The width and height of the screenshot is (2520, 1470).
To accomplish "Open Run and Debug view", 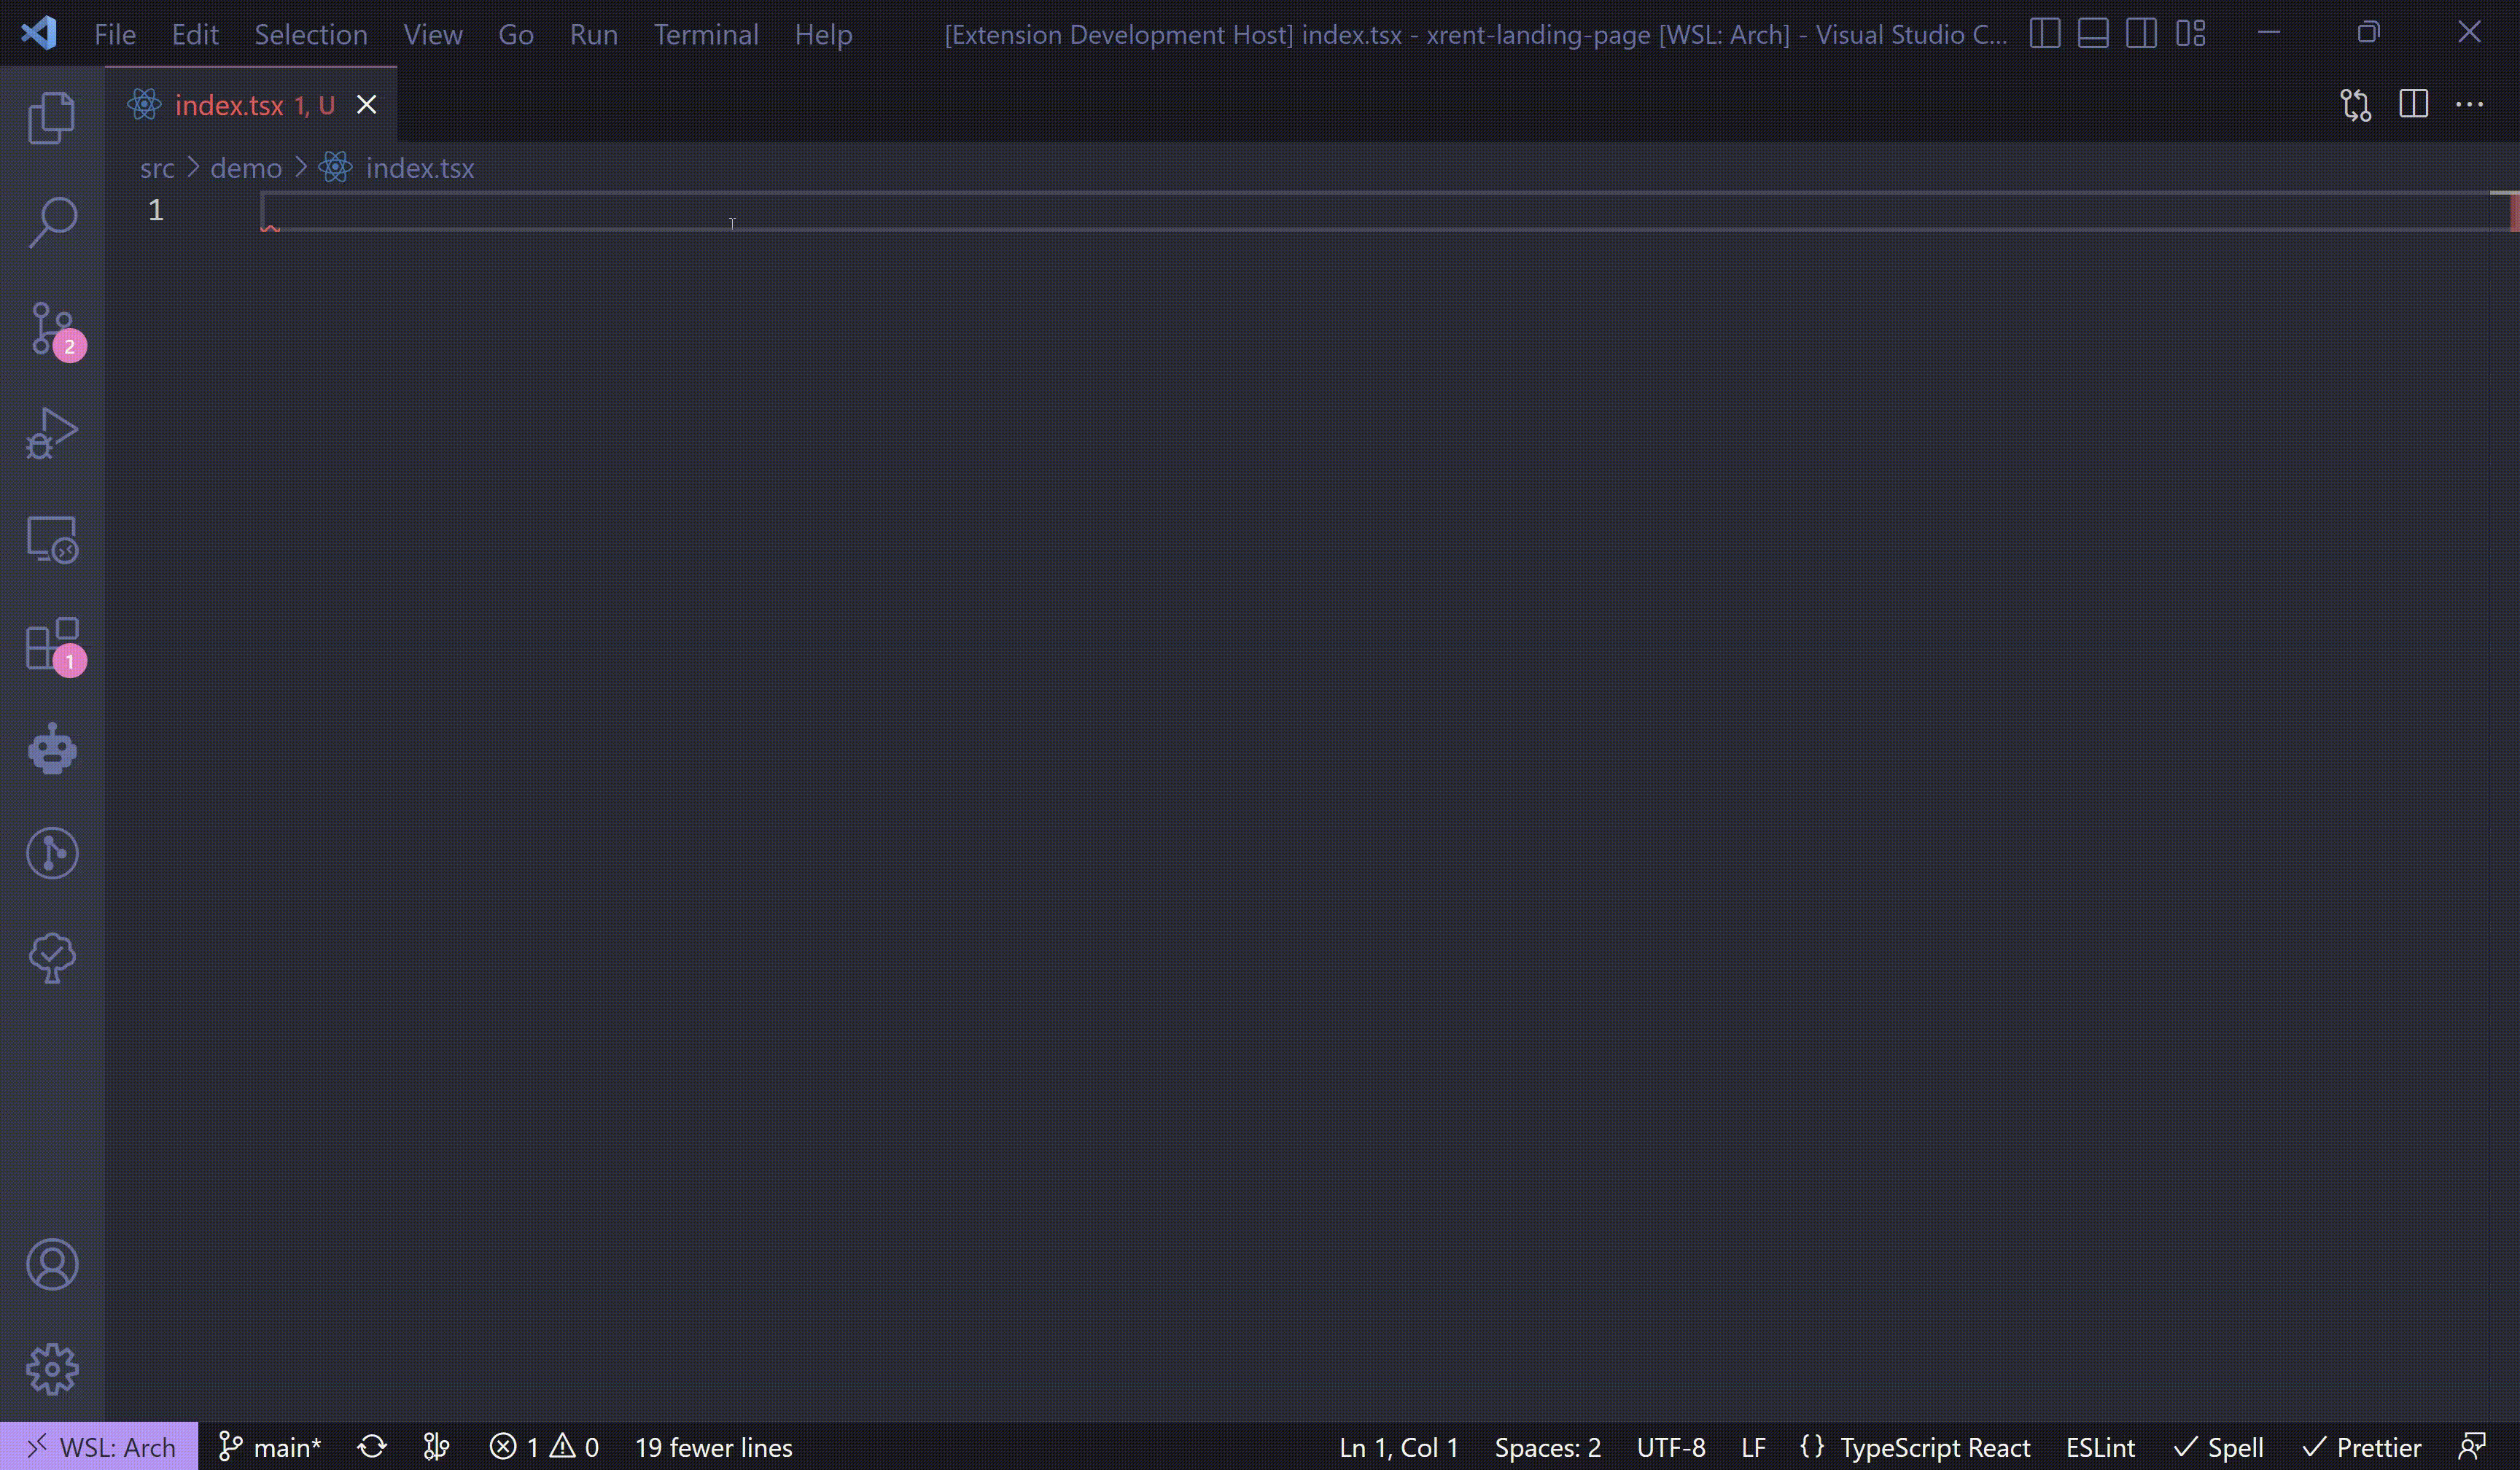I will [52, 433].
